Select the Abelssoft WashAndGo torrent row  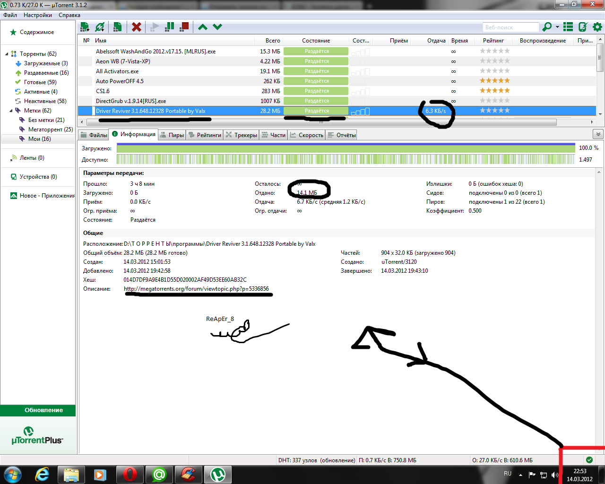[337, 51]
